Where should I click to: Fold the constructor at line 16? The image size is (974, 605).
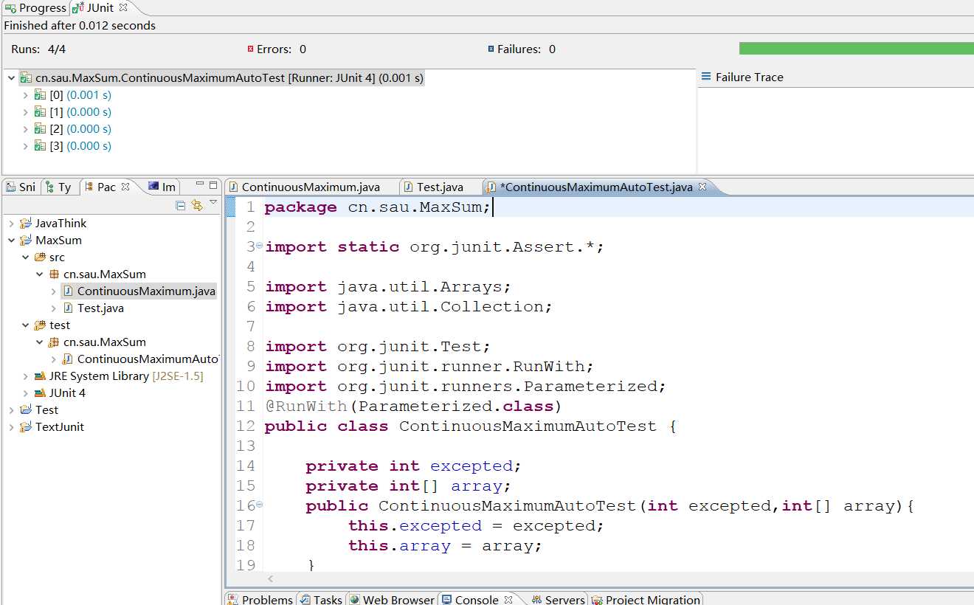(259, 505)
